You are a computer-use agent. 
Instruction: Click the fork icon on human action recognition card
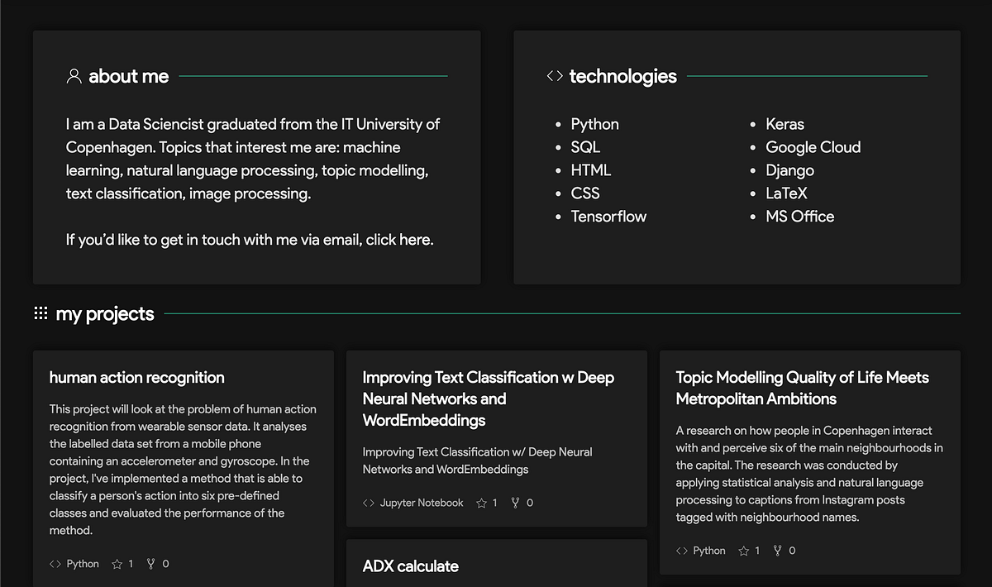click(x=151, y=563)
